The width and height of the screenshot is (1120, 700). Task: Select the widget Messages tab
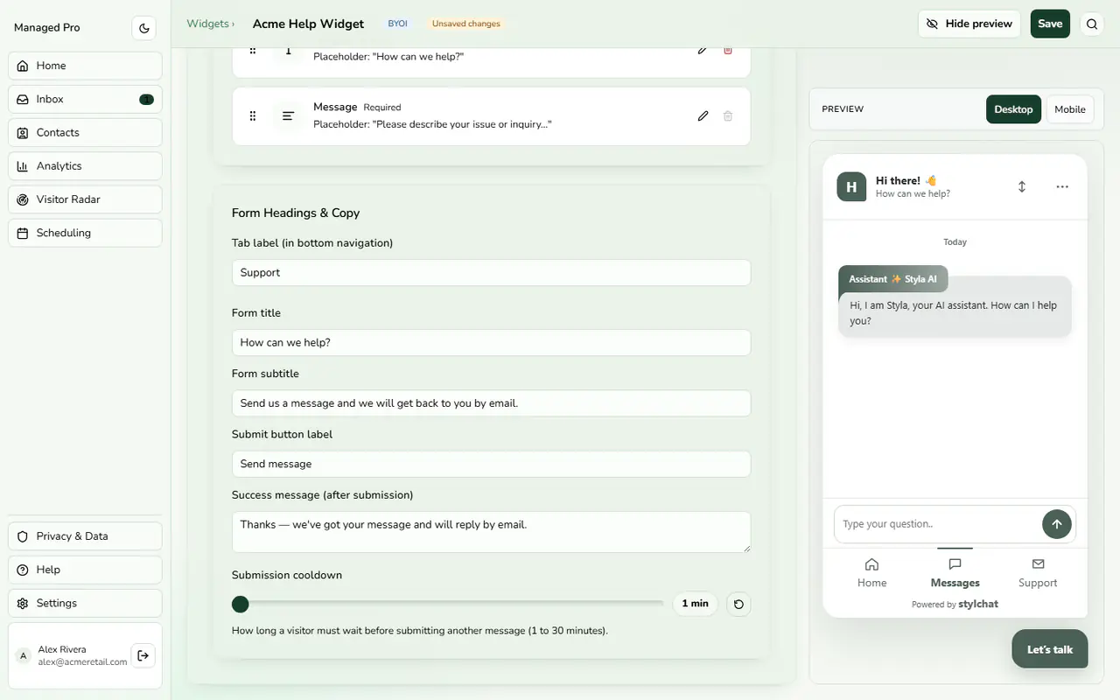coord(955,573)
